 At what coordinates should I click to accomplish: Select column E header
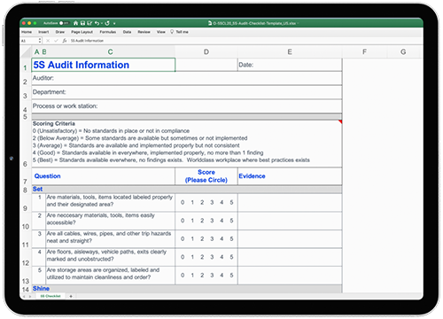coord(290,52)
